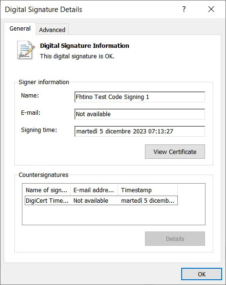The image size is (226, 285).
Task: Click the Signing time text box
Action: 140,131
